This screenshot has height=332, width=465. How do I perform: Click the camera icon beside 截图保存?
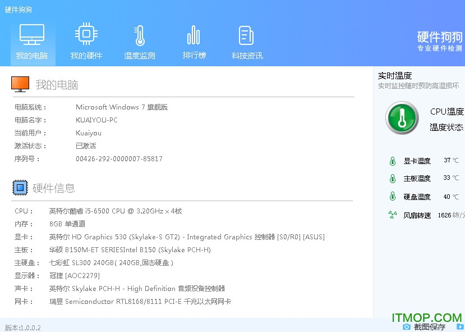point(407,326)
